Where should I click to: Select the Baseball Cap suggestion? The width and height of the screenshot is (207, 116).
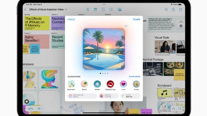pos(110,86)
